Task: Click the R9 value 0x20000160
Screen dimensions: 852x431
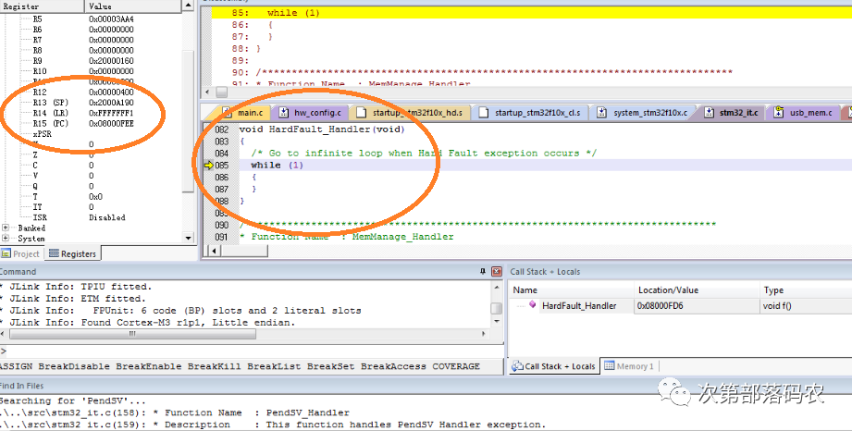Action: (111, 61)
